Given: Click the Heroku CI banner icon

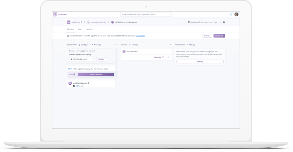Looking at the screenshot, I should (x=68, y=36).
